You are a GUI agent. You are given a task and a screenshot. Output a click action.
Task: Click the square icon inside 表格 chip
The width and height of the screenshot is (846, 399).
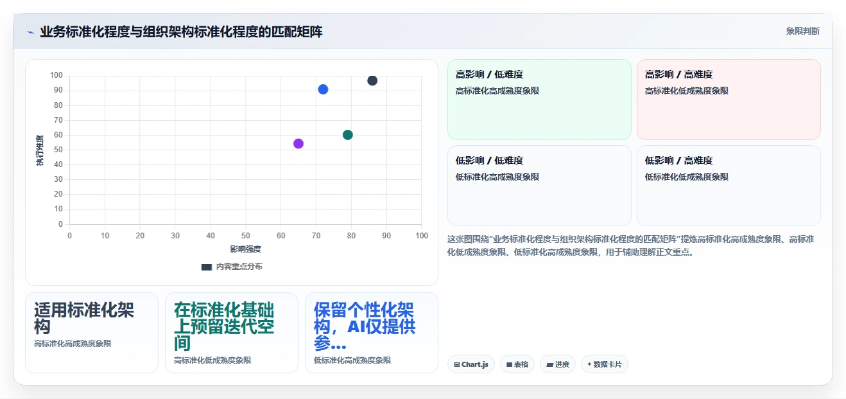[509, 364]
